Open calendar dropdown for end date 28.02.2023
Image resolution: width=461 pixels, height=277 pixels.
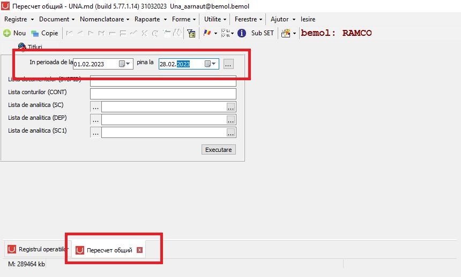pyautogui.click(x=211, y=64)
